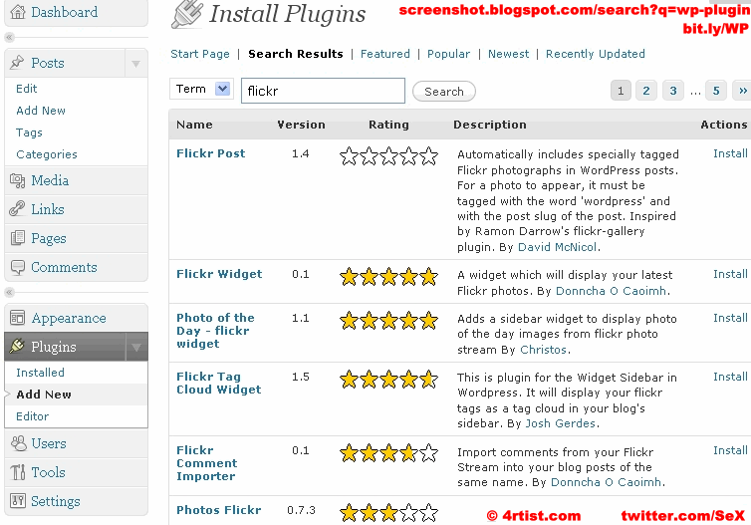Viewport: 751px width, 525px height.
Task: Open Flickr Comment Importer plugin link
Action: pyautogui.click(x=206, y=463)
